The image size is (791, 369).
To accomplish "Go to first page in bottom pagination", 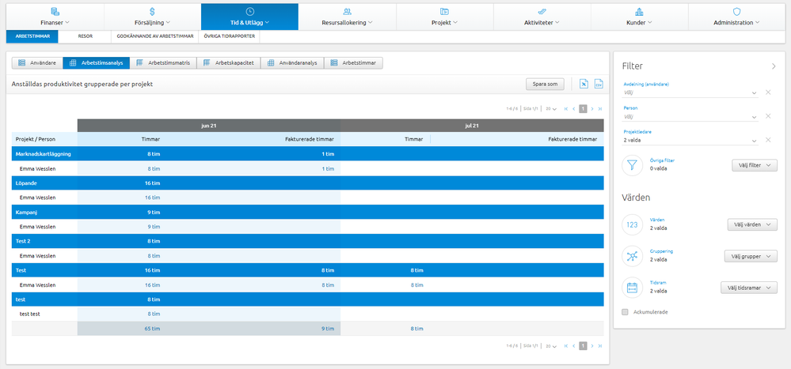I will click(x=566, y=346).
